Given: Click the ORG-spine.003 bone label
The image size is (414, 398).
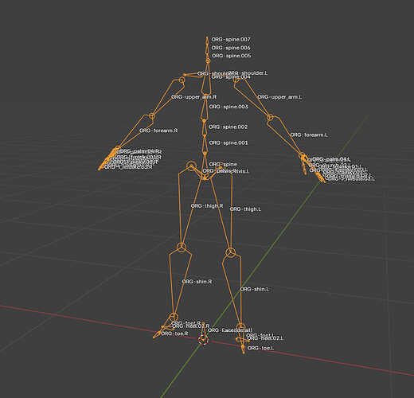Looking at the screenshot, I should [x=228, y=107].
